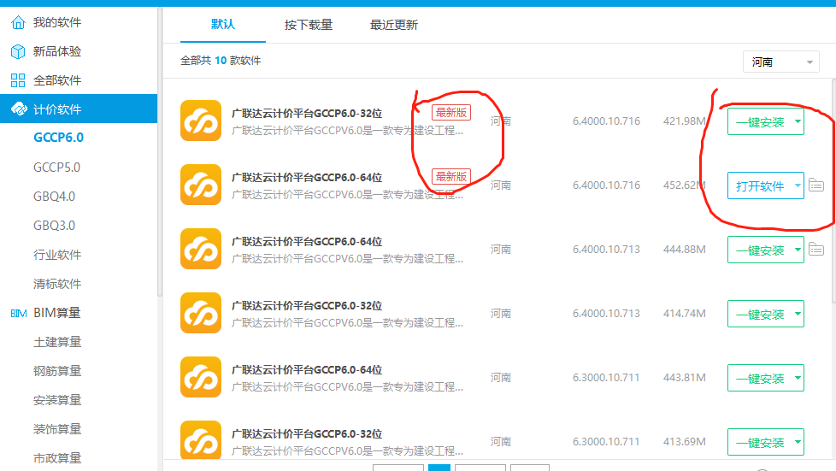
Task: Click size value 452.62M
Action: point(684,185)
